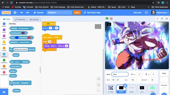
Task: Open the YouTube bookmark
Action: pos(16,7)
